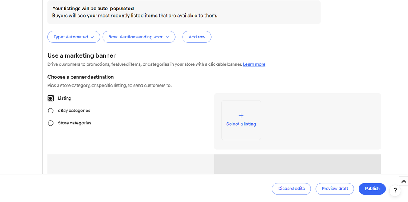
Task: Discard edits to the store page
Action: point(291,189)
